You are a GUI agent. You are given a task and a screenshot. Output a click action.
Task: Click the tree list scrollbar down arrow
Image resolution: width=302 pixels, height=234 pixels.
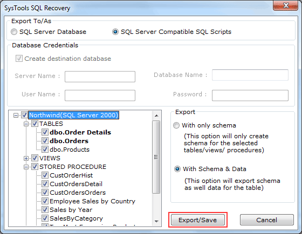coord(156,221)
